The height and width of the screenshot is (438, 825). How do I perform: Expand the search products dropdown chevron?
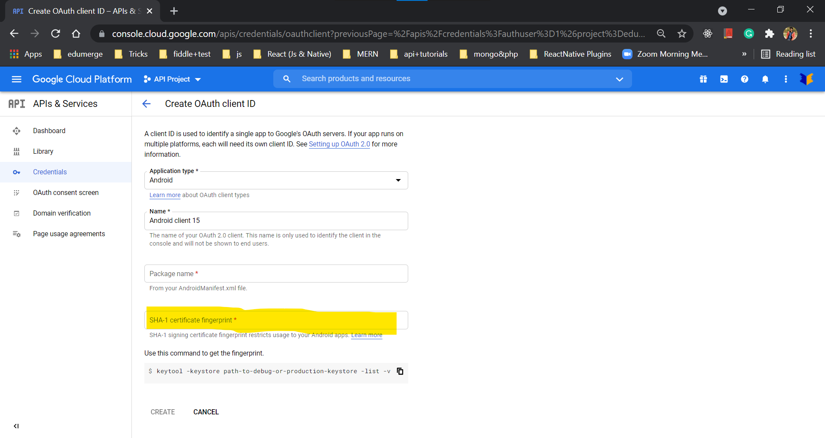(620, 79)
